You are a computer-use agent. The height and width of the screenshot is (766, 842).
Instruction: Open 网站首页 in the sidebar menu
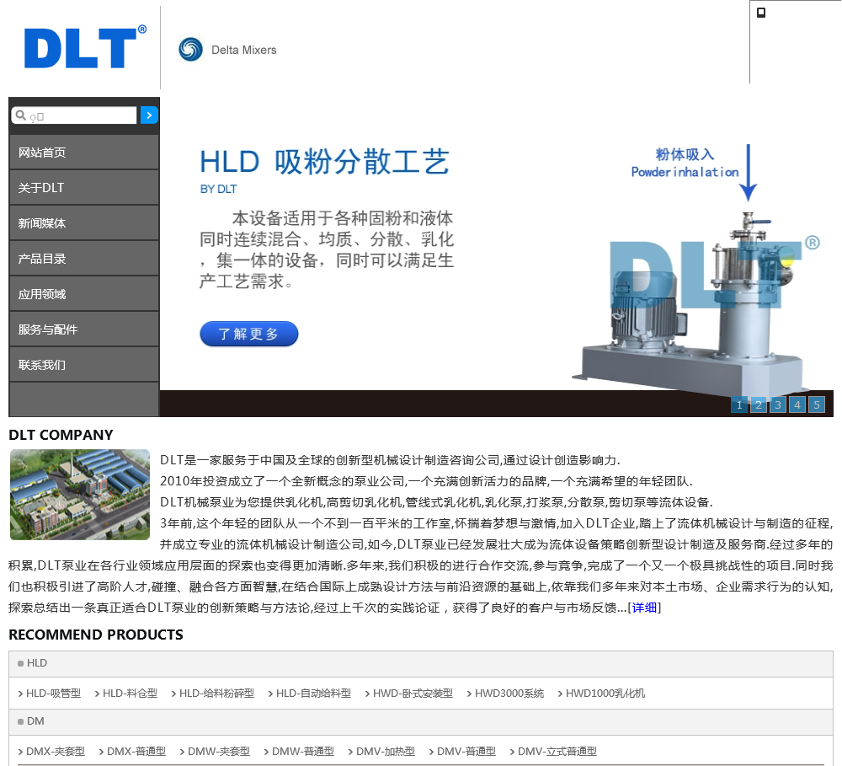[83, 153]
